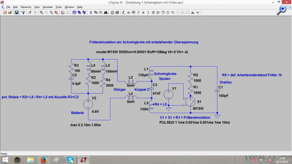This screenshot has width=292, height=164.
Task: Click the Run simulation icon in toolbar
Action: click(30, 12)
